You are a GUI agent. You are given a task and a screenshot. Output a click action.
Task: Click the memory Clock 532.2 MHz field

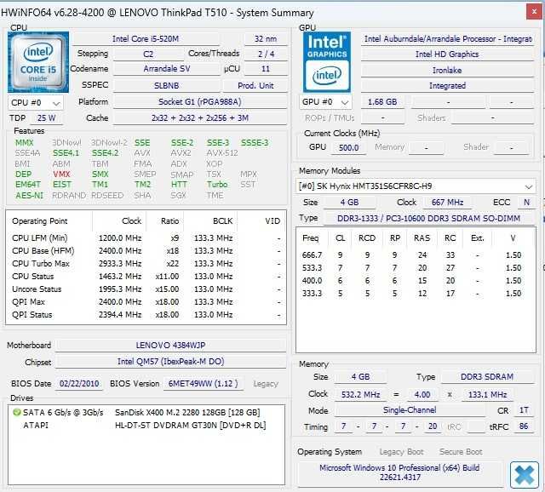pos(360,395)
